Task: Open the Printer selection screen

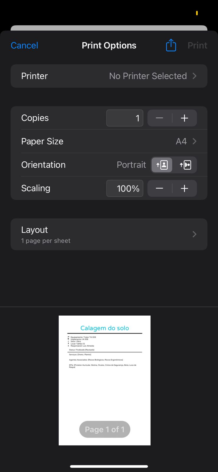Action: coord(109,76)
